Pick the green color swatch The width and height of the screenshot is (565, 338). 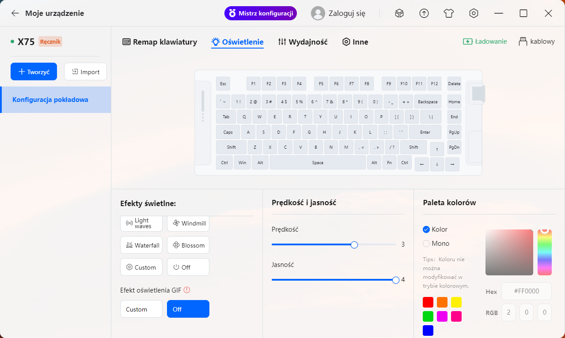[428, 316]
